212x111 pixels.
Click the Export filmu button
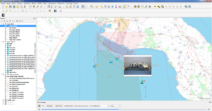pyautogui.click(x=59, y=106)
